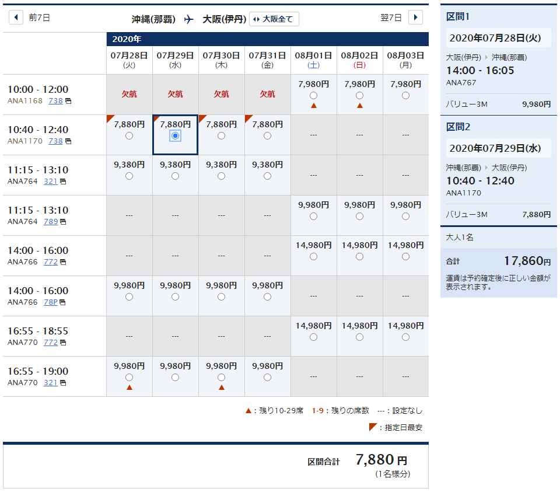Open seat map icon beside ANA764 789
Screen dimensions: 560x492
[x=63, y=222]
